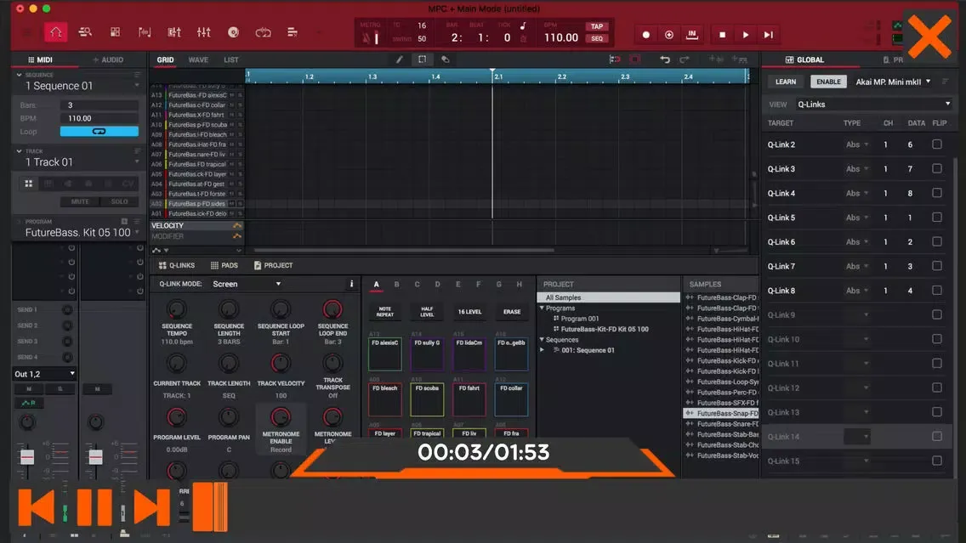Select FutureBass-Snap-FD sample in list
The width and height of the screenshot is (966, 543).
pyautogui.click(x=721, y=413)
